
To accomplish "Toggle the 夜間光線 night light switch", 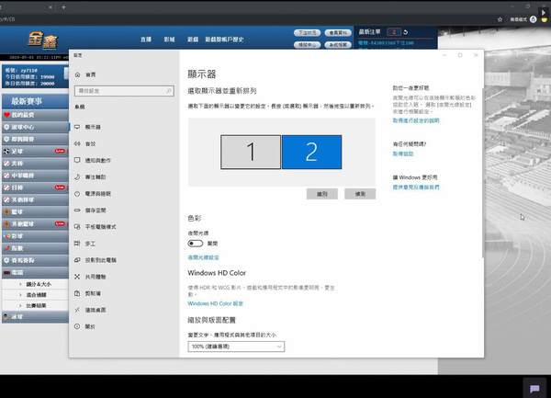I will (x=194, y=244).
